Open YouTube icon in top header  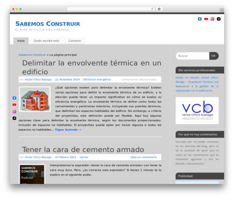(206, 19)
